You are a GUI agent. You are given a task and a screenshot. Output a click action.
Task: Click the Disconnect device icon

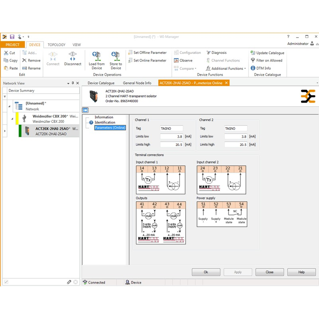coord(73,56)
